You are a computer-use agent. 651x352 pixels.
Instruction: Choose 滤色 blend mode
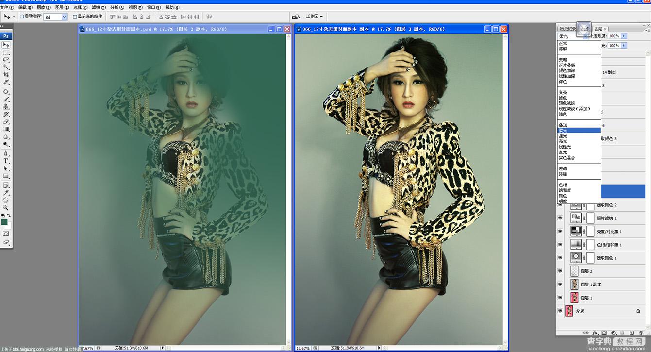pyautogui.click(x=563, y=98)
